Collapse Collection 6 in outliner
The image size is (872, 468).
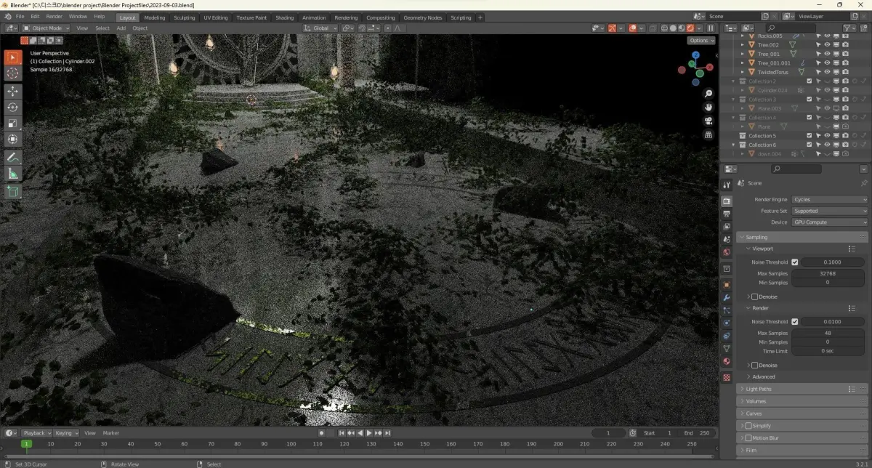point(734,145)
